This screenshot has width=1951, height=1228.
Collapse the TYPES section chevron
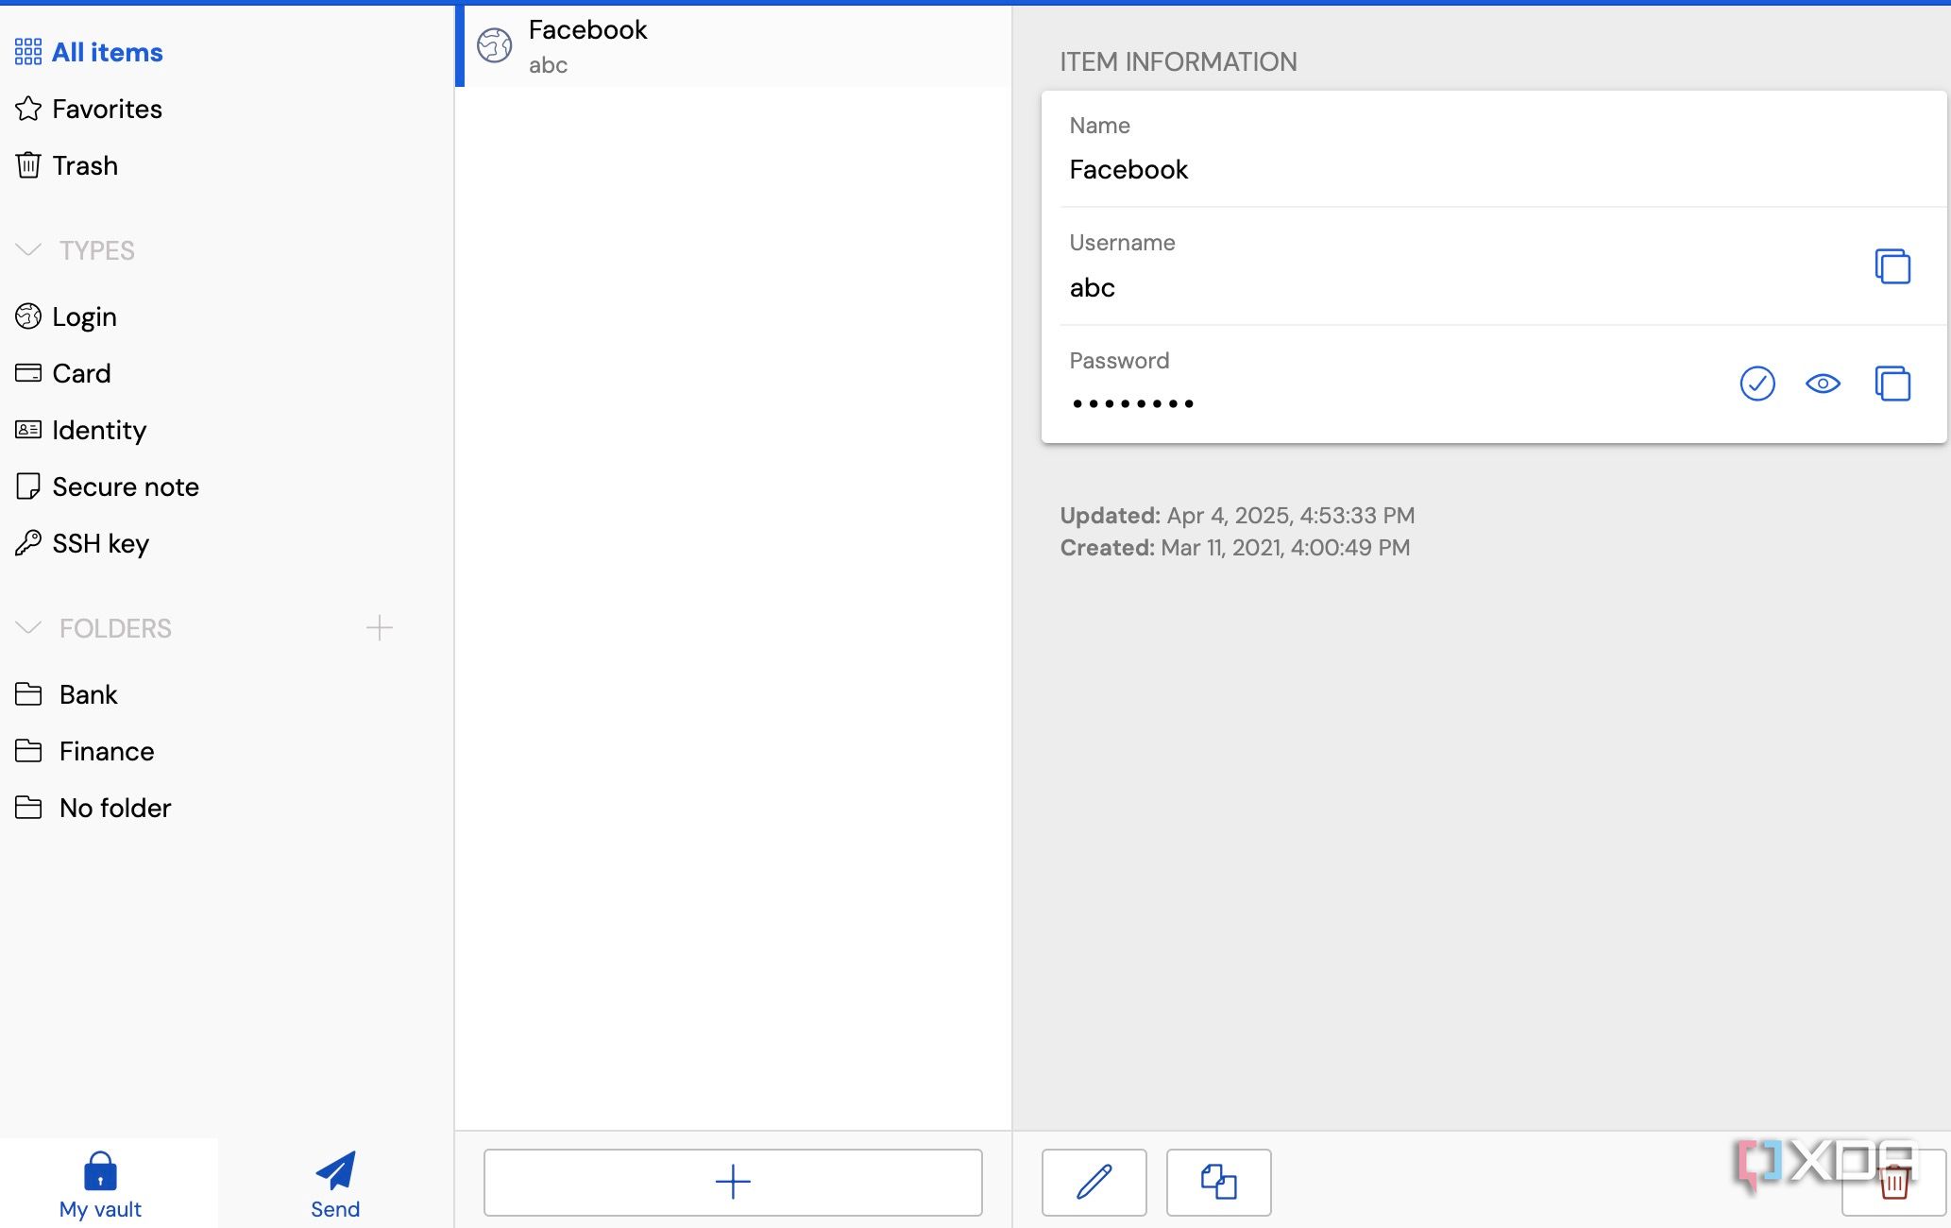[x=29, y=249]
